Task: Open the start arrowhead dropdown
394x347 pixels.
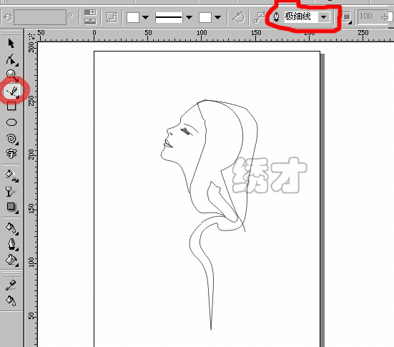Action: pyautogui.click(x=145, y=17)
